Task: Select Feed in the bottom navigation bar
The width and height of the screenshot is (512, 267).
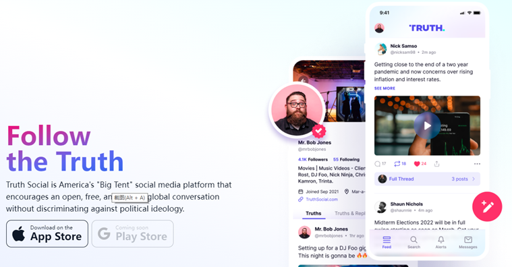Action: pyautogui.click(x=387, y=242)
